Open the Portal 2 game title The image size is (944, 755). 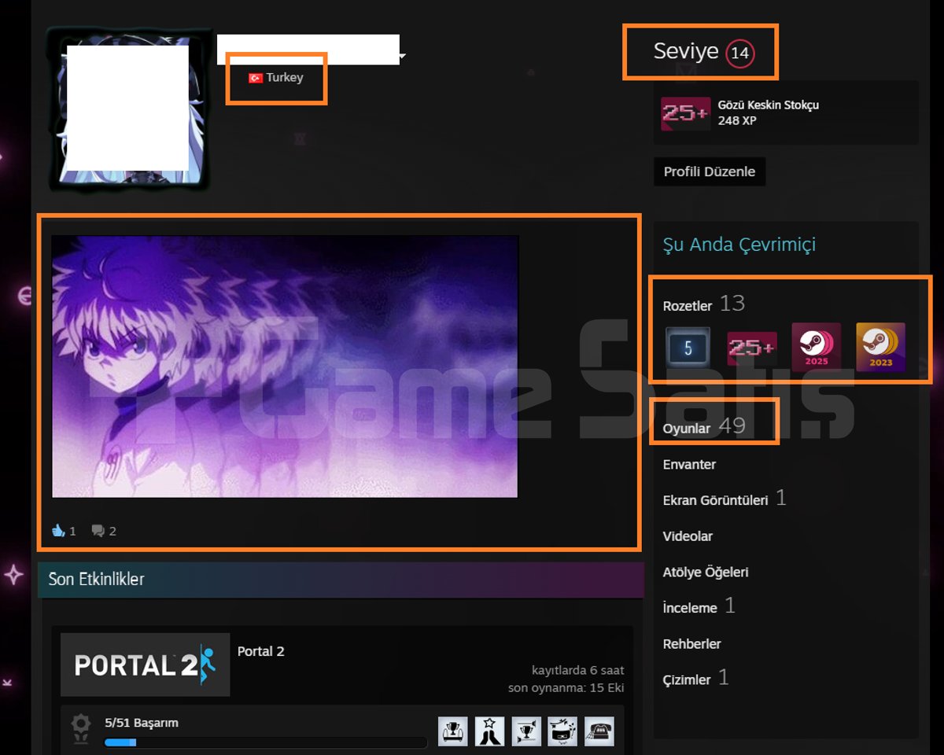[261, 651]
